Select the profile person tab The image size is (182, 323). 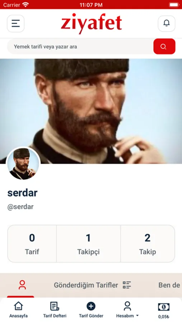point(22,285)
